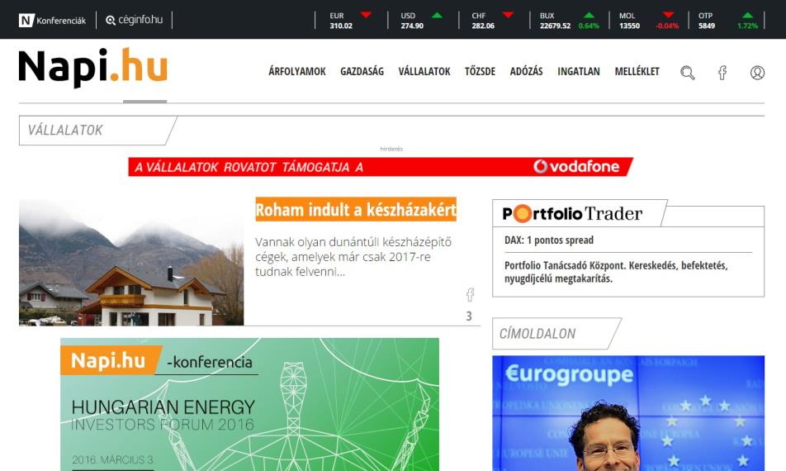Open the GAZDASÁG menu
Viewport: 786px width, 471px height.
point(362,72)
